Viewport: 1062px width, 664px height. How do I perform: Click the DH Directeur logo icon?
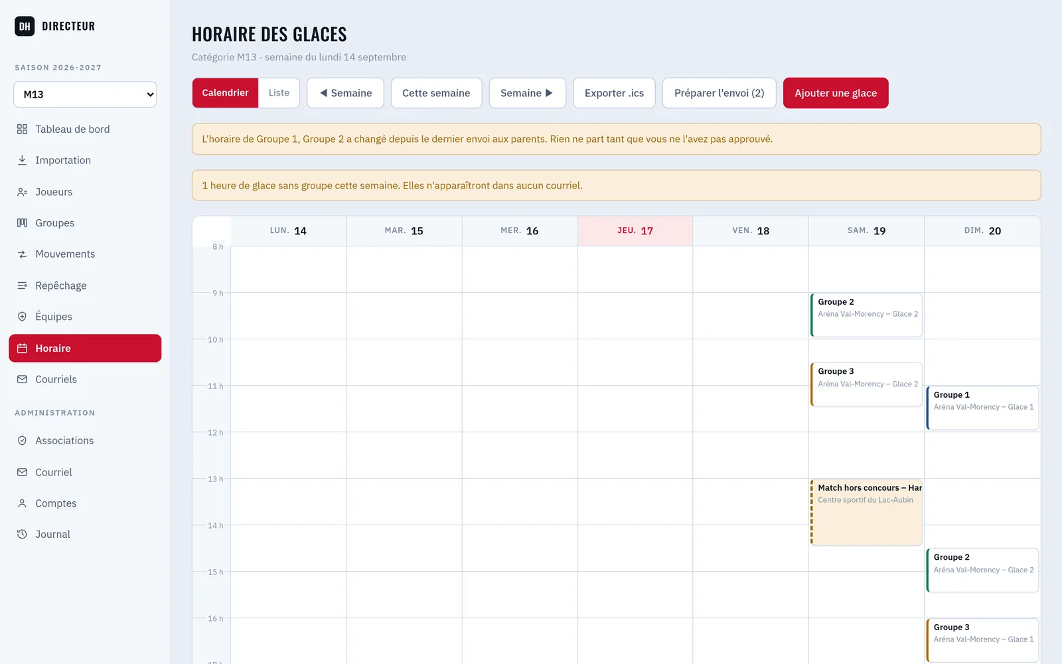pyautogui.click(x=25, y=26)
